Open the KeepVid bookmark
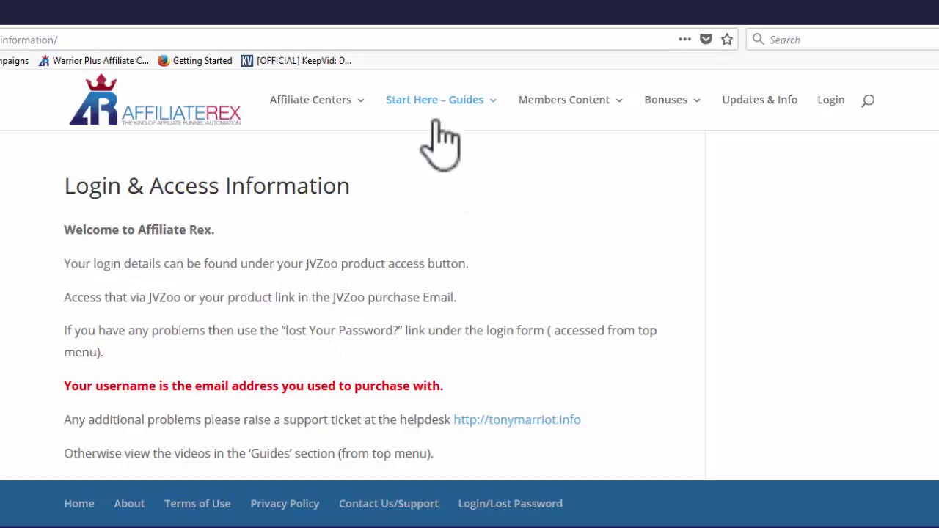Screen dimensions: 939x528 (296, 61)
